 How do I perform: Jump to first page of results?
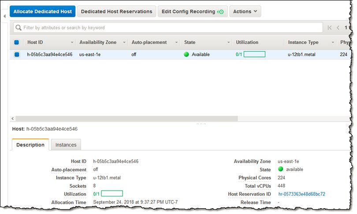pos(330,28)
